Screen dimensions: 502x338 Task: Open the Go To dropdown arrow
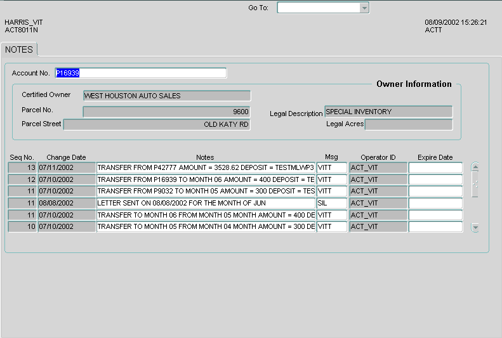[364, 8]
